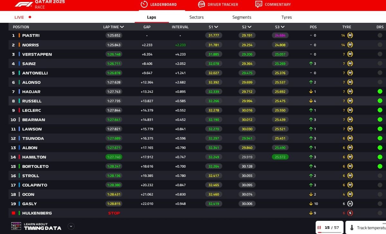Click the Driver Tracker helmet icon

(201, 4)
